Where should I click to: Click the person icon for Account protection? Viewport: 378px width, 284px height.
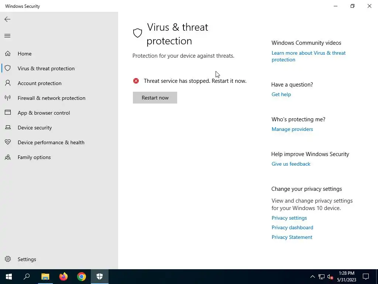8,83
